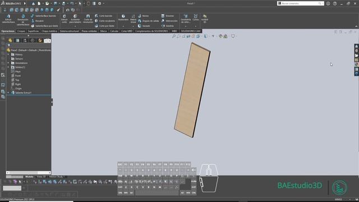Switch to Calcular tab
Viewport: 359px width, 202px height.
(x=114, y=31)
